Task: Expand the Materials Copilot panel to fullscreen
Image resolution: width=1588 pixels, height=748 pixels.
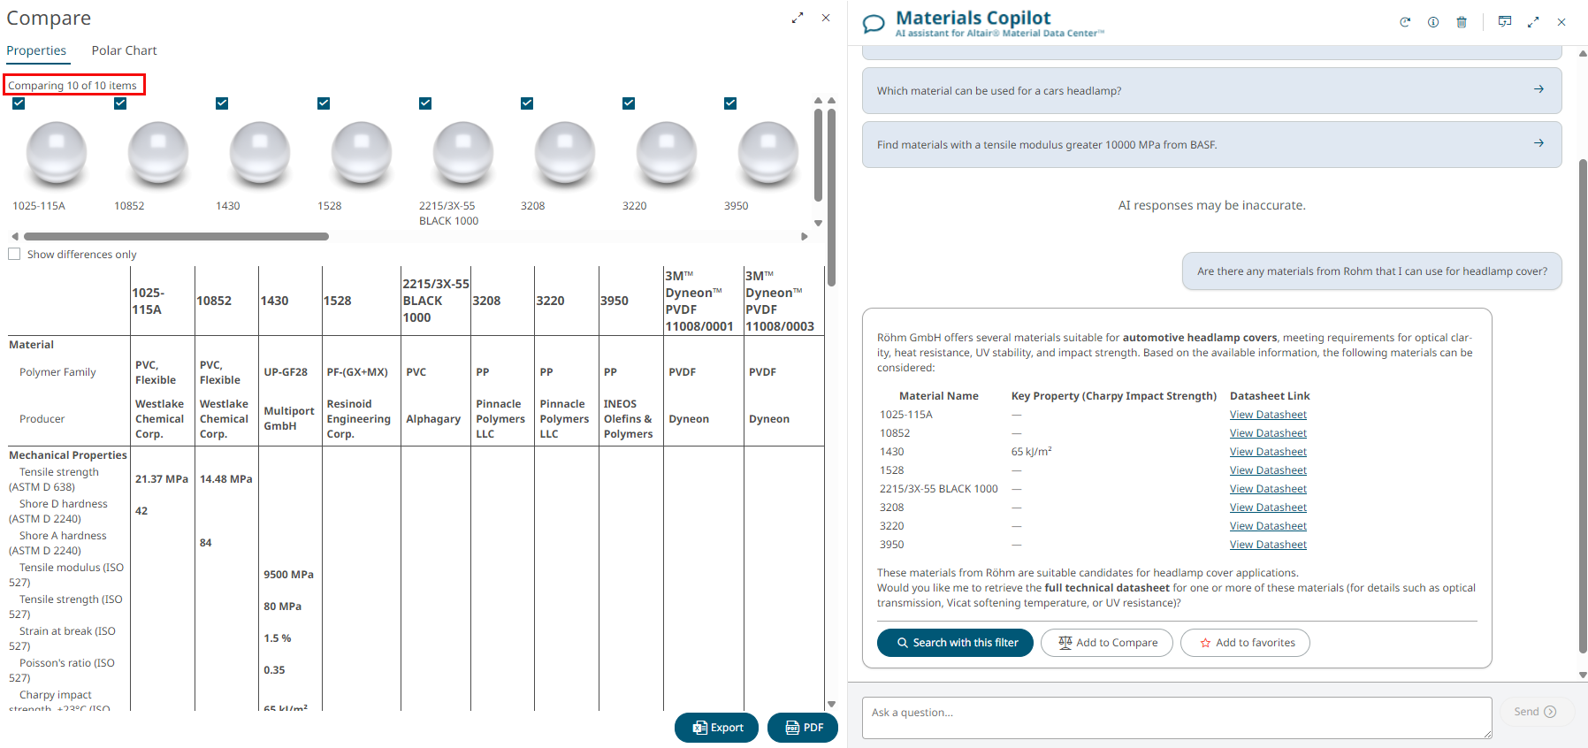Action: [x=1533, y=22]
